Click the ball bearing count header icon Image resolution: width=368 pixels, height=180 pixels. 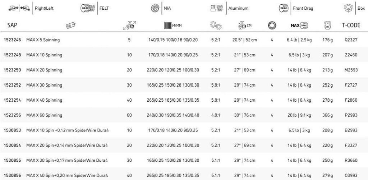pyautogui.click(x=272, y=26)
